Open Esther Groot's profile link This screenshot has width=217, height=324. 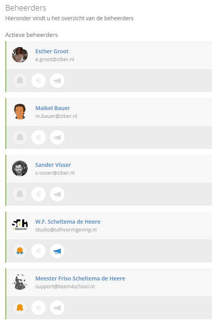tap(52, 51)
